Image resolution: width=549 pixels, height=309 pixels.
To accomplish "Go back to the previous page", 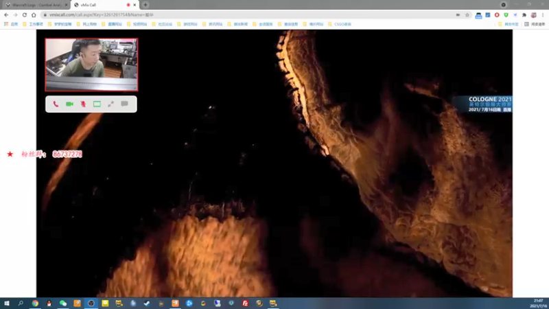I will tap(6, 14).
